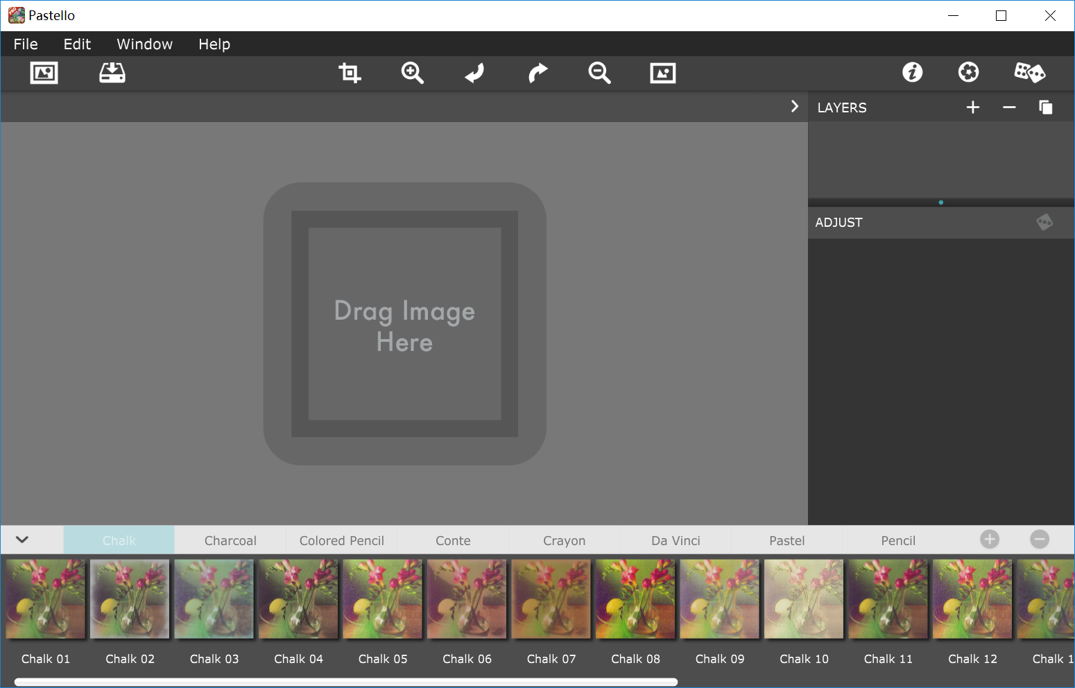
Task: Click the redo arrow icon
Action: (x=537, y=73)
